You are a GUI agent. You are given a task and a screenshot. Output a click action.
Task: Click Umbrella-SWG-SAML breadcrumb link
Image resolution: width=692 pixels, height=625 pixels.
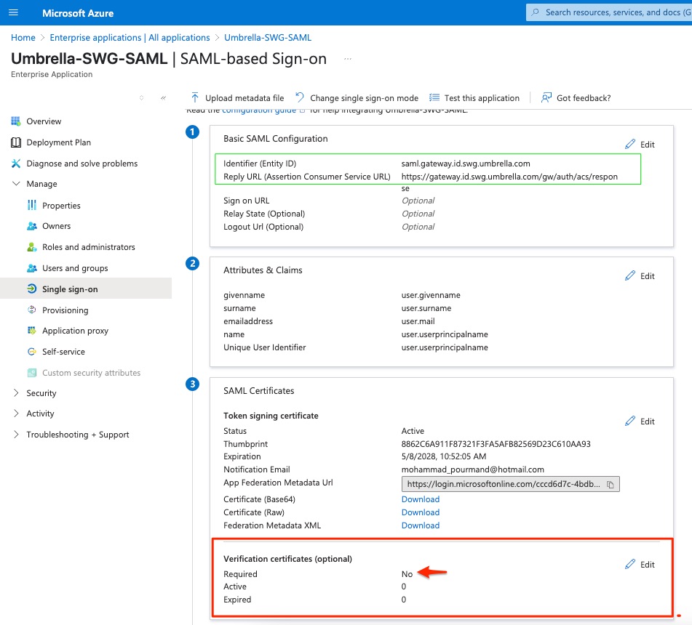[x=268, y=38]
